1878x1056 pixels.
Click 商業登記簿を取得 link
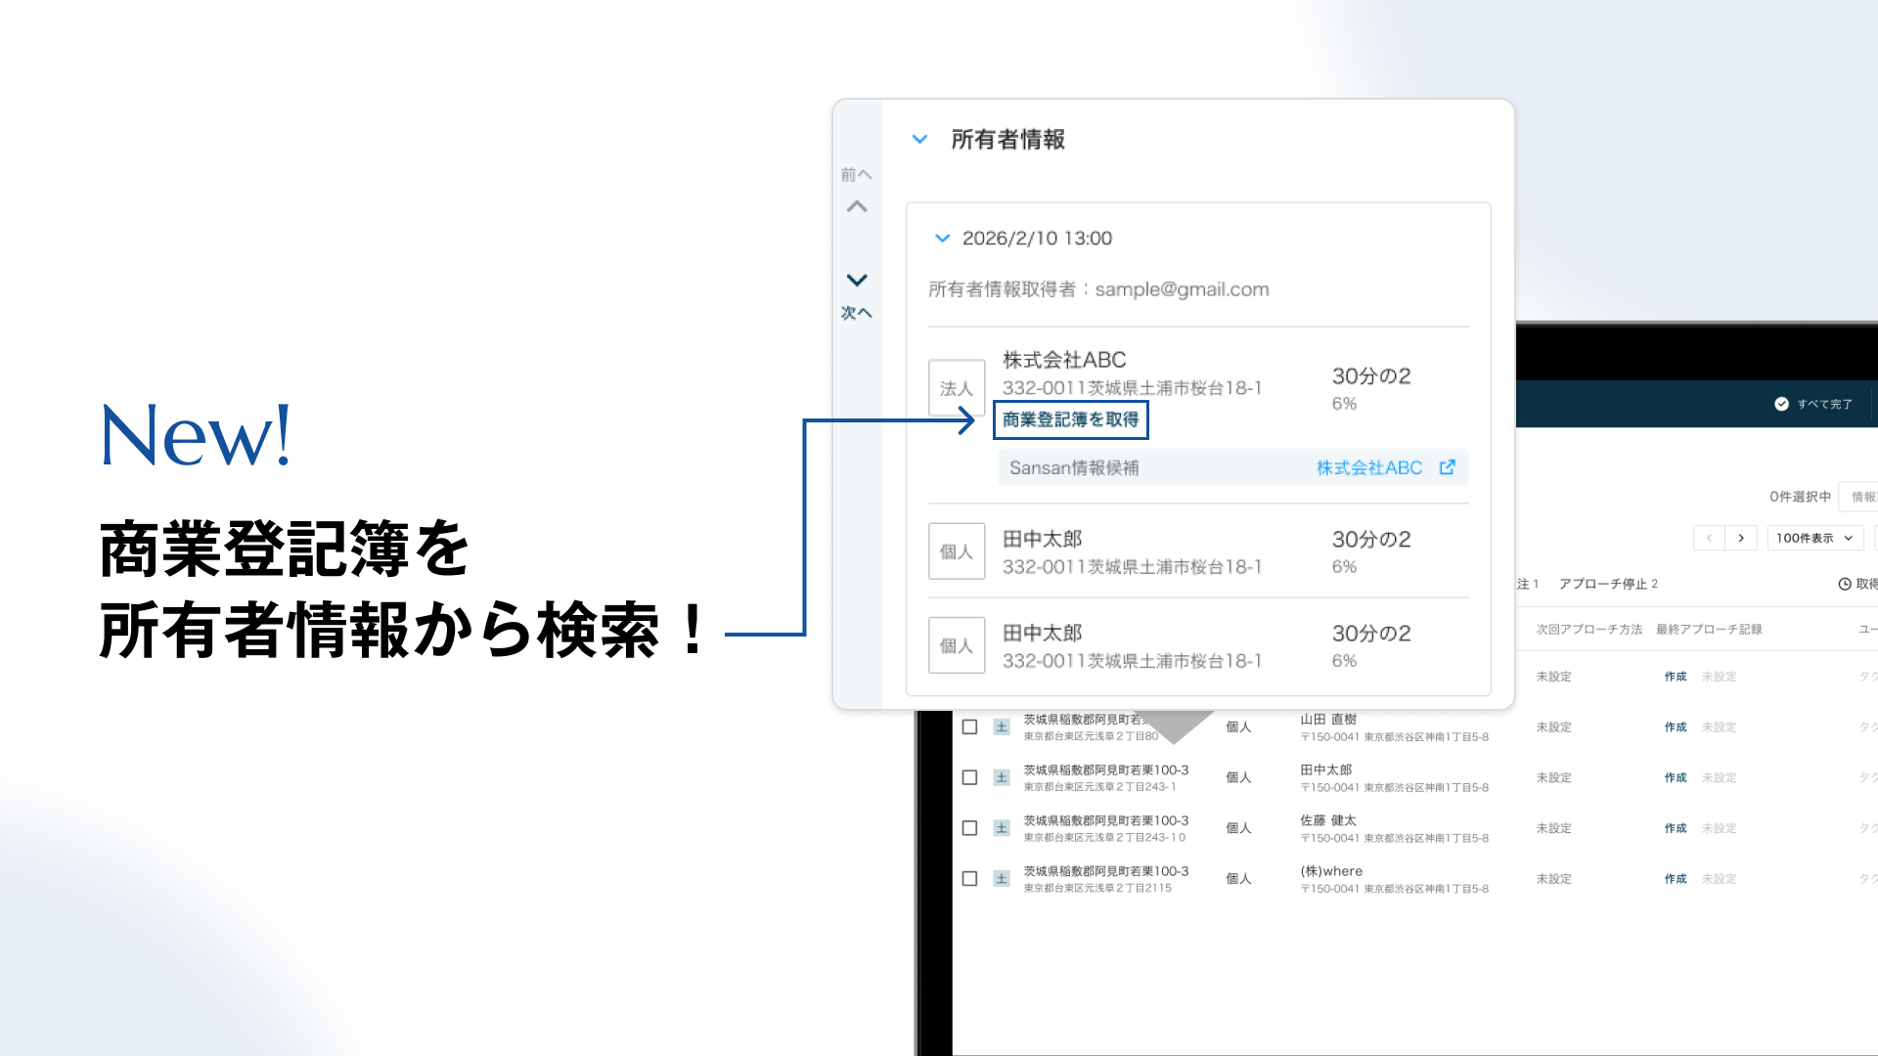1070,419
